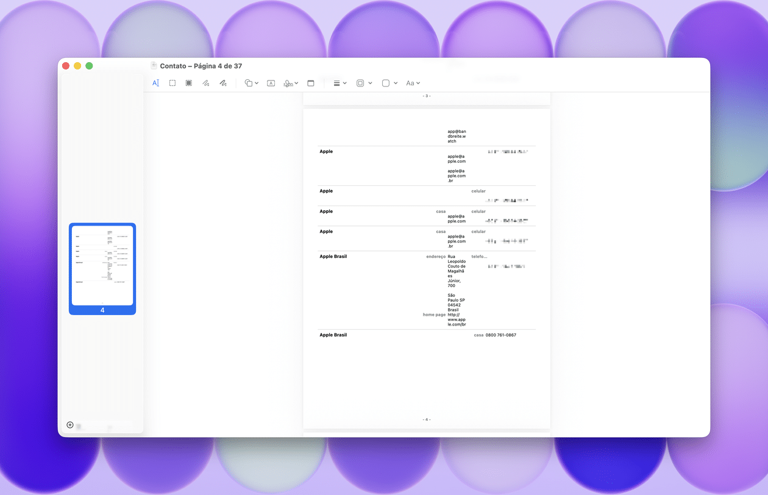Click the document proxy icon beside title
Viewport: 768px width, 495px height.
(154, 66)
